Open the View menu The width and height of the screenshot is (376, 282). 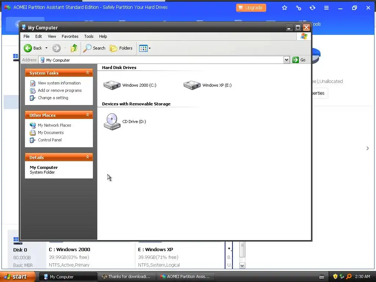pyautogui.click(x=52, y=36)
